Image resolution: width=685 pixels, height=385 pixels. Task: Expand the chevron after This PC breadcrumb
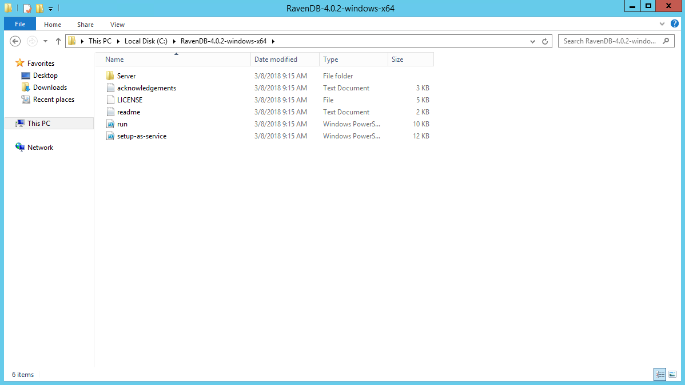point(118,41)
